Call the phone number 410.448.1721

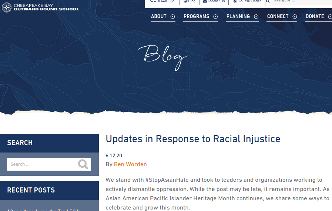165,1
